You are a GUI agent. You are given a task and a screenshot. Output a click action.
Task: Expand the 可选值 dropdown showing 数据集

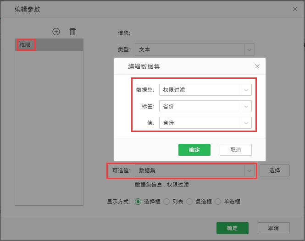249,170
